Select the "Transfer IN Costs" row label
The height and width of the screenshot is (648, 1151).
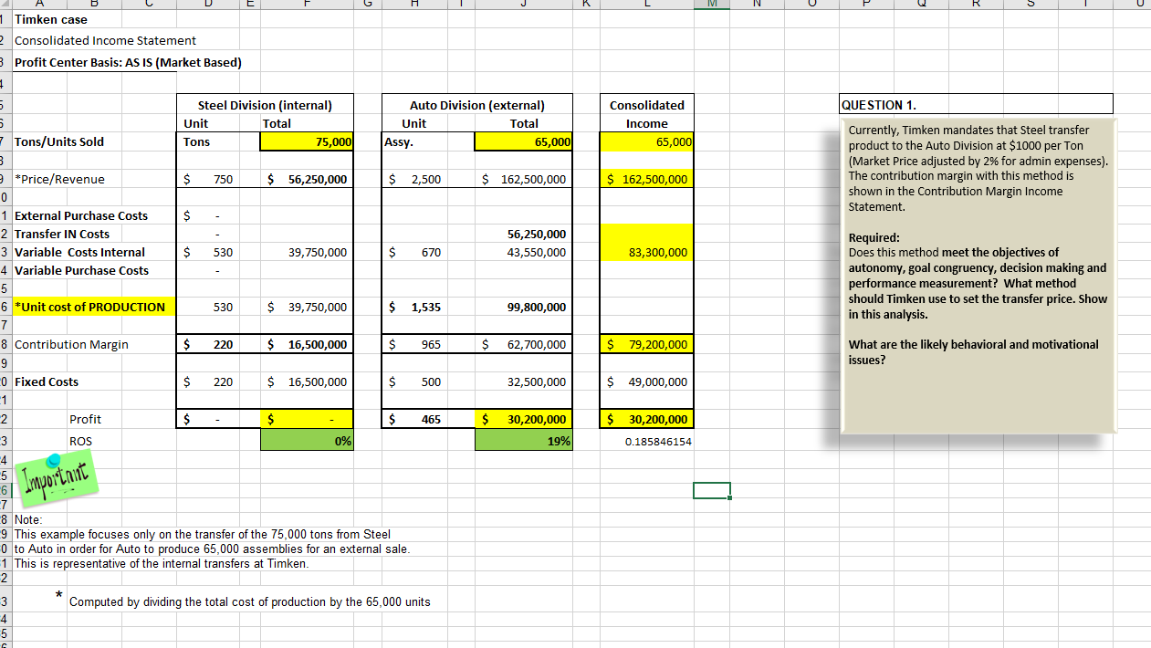click(x=62, y=234)
